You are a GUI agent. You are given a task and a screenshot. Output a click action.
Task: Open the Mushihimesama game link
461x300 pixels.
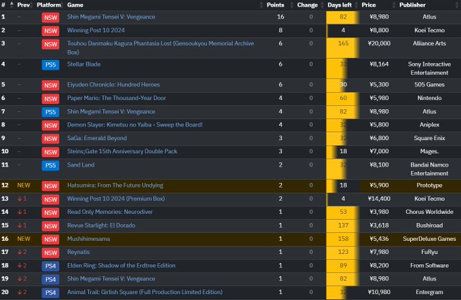pyautogui.click(x=89, y=238)
